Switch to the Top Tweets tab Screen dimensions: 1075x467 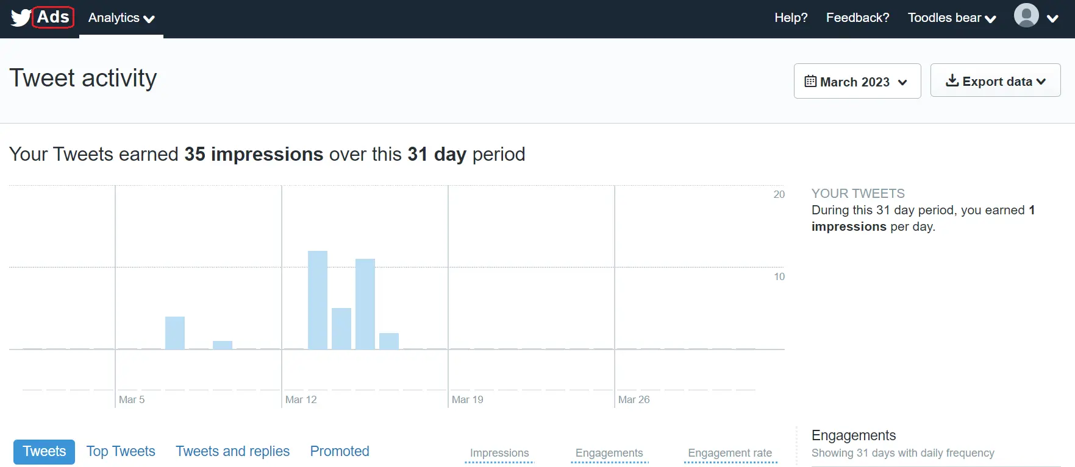pyautogui.click(x=121, y=452)
